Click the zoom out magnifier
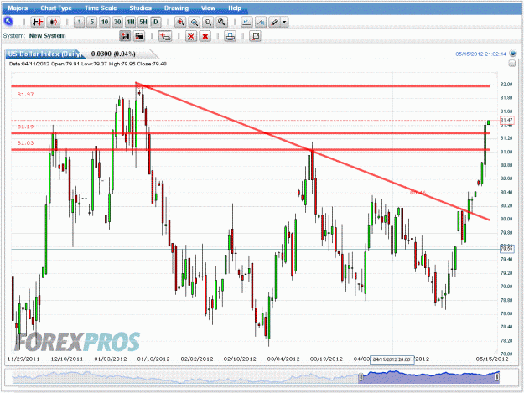The width and height of the screenshot is (524, 393). [195, 23]
